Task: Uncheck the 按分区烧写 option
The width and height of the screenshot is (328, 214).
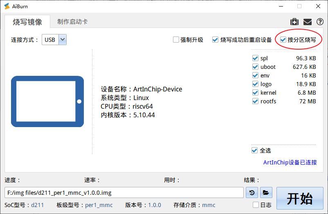Action: click(x=283, y=40)
